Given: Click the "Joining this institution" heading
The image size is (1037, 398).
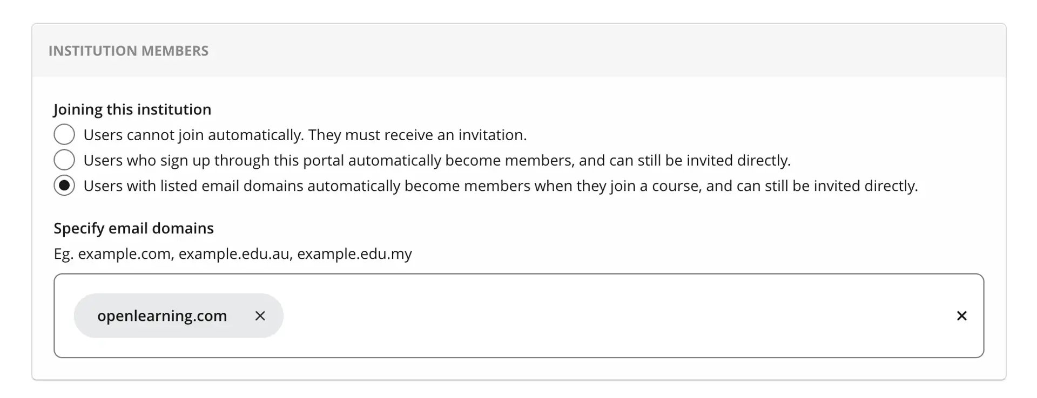Looking at the screenshot, I should [132, 109].
